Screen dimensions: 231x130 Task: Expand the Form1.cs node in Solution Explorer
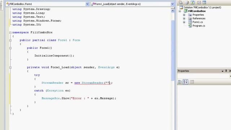pos(184,22)
